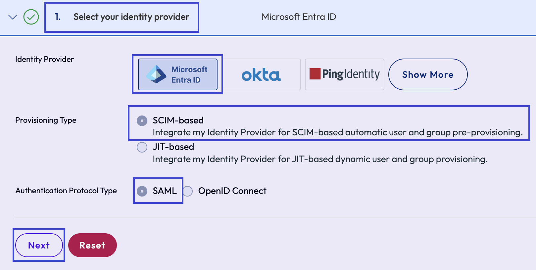Screen dimensions: 536x270
Task: Select Microsoft Entra ID provider tile
Action: [178, 74]
